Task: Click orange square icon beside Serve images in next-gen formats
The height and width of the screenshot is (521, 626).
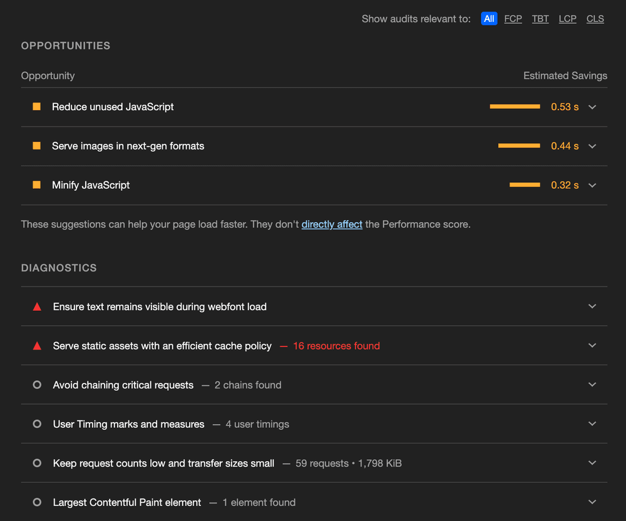Action: click(x=37, y=146)
